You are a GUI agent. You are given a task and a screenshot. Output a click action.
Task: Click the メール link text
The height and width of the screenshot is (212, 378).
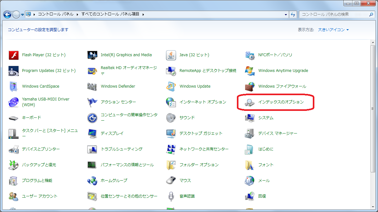264,181
